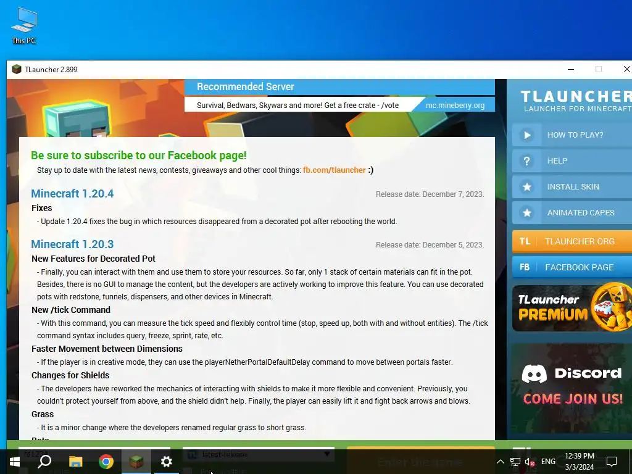This screenshot has width=632, height=474.
Task: Click the star icon beside Install Skin
Action: (x=527, y=186)
